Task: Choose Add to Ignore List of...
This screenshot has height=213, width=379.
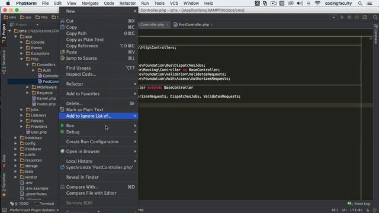Action: 99,116
